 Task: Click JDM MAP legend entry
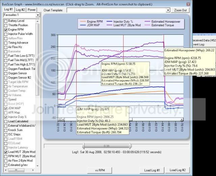pos(90,25)
